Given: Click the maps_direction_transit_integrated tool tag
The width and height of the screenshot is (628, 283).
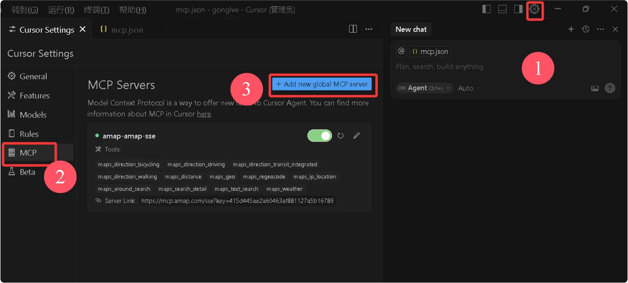Looking at the screenshot, I should coord(275,164).
